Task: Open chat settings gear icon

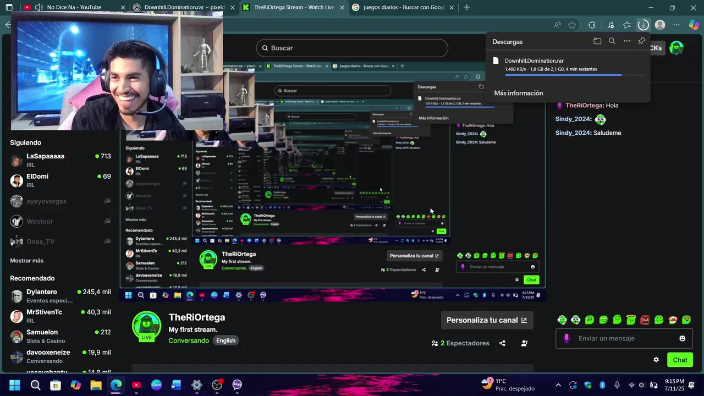Action: [x=656, y=360]
